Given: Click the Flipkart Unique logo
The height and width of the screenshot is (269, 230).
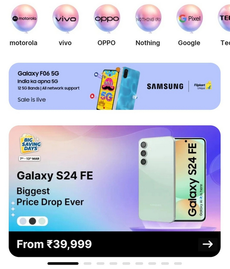Looking at the screenshot, I should click(203, 86).
